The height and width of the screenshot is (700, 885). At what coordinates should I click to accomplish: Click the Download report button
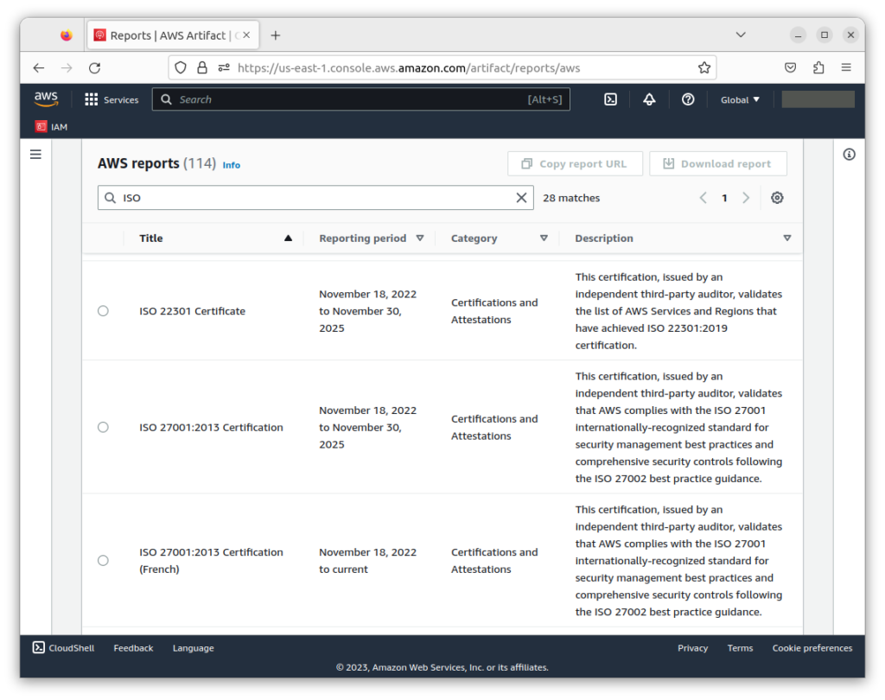pyautogui.click(x=718, y=162)
